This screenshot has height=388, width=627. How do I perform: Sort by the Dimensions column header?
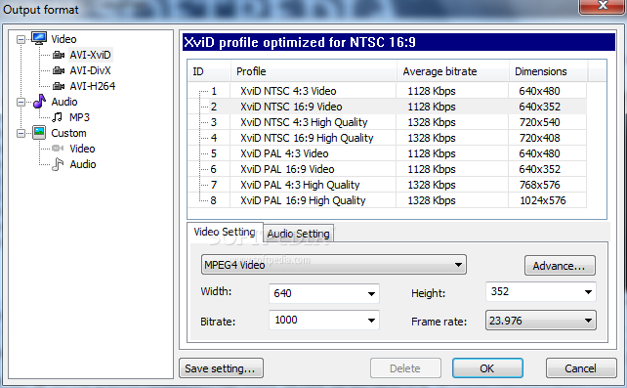pyautogui.click(x=548, y=71)
